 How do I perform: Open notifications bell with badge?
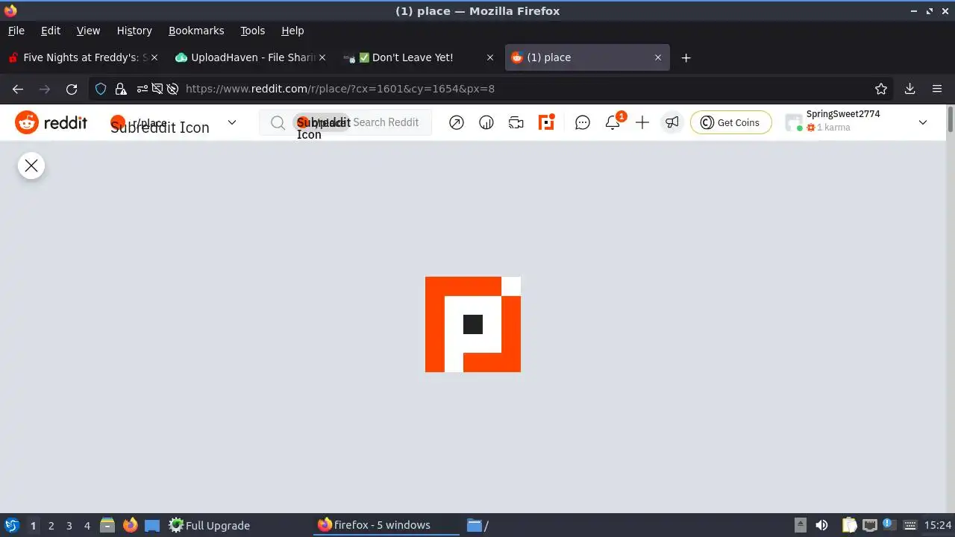613,122
